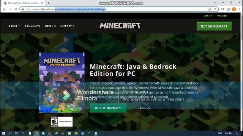Stop the page from loading

(16, 9)
